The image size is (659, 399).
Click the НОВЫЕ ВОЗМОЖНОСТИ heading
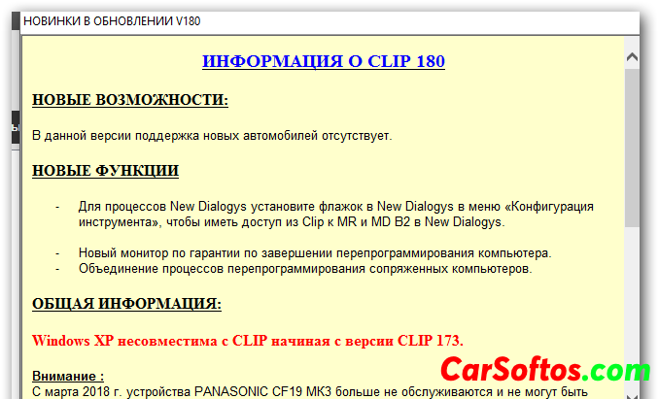pyautogui.click(x=130, y=99)
